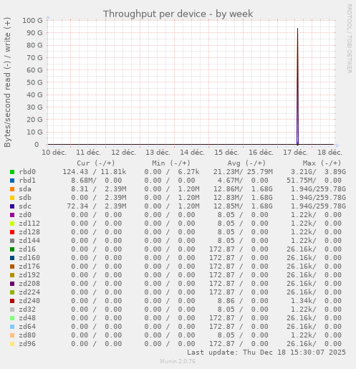Click the 'rbd0' device name
This screenshot has width=356, height=369.
click(27, 172)
